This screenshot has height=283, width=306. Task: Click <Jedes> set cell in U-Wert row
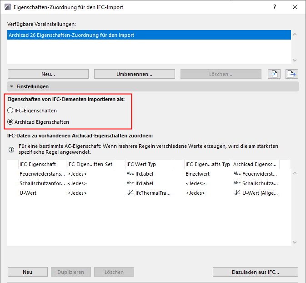77,193
